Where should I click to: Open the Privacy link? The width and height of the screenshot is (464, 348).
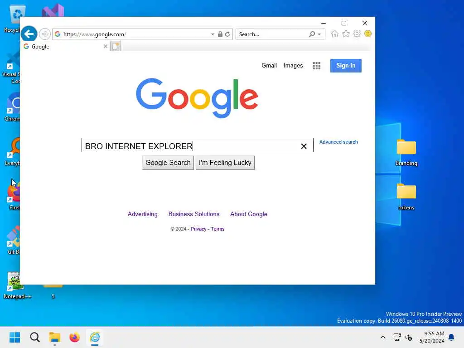(198, 229)
